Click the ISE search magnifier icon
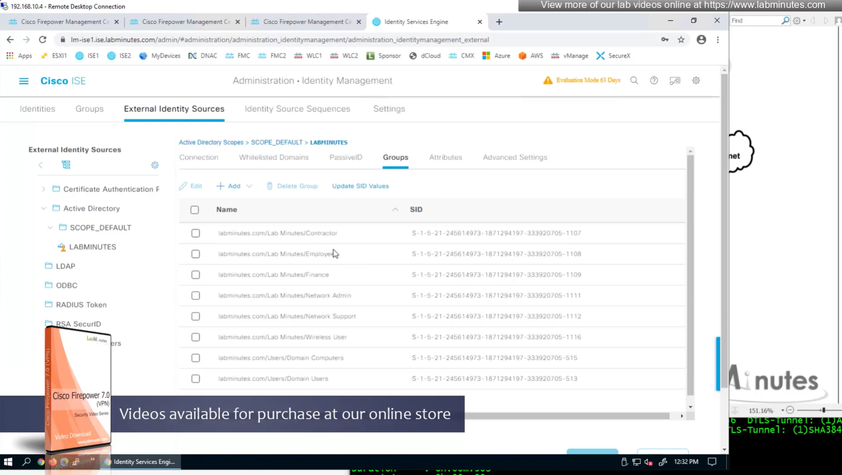Image resolution: width=842 pixels, height=475 pixels. [634, 80]
